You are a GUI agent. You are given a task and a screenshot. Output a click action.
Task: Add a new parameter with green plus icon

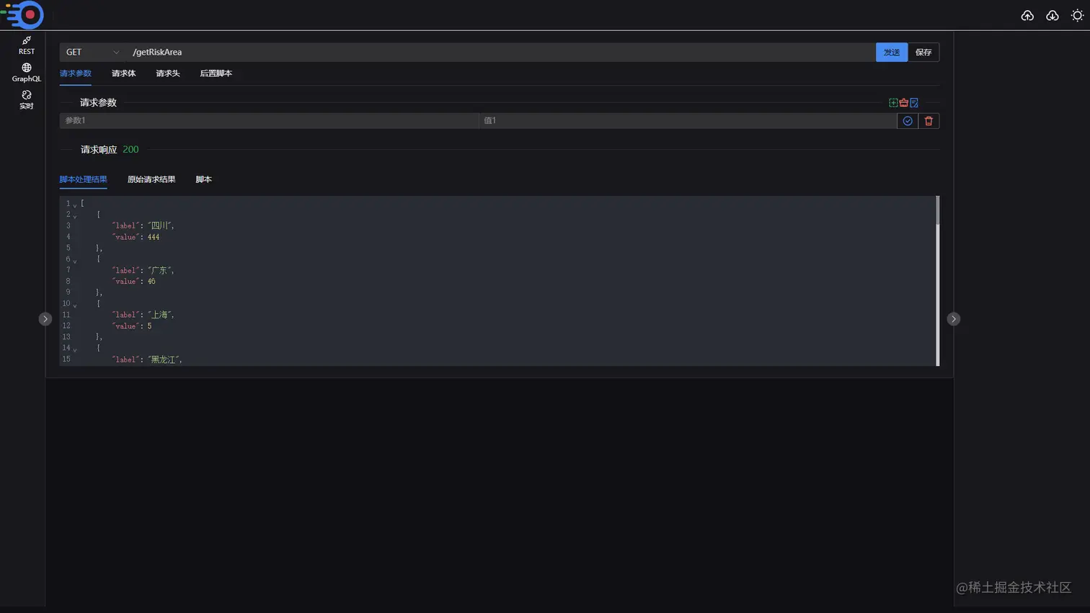tap(893, 103)
